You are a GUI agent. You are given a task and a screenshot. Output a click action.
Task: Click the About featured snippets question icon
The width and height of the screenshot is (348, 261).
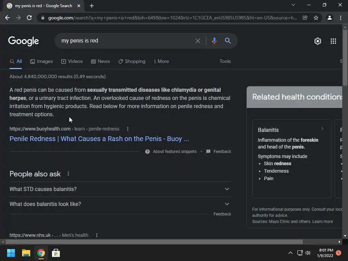(x=147, y=152)
